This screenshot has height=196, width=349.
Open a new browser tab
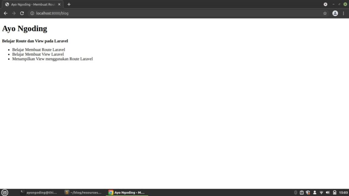coord(69,4)
